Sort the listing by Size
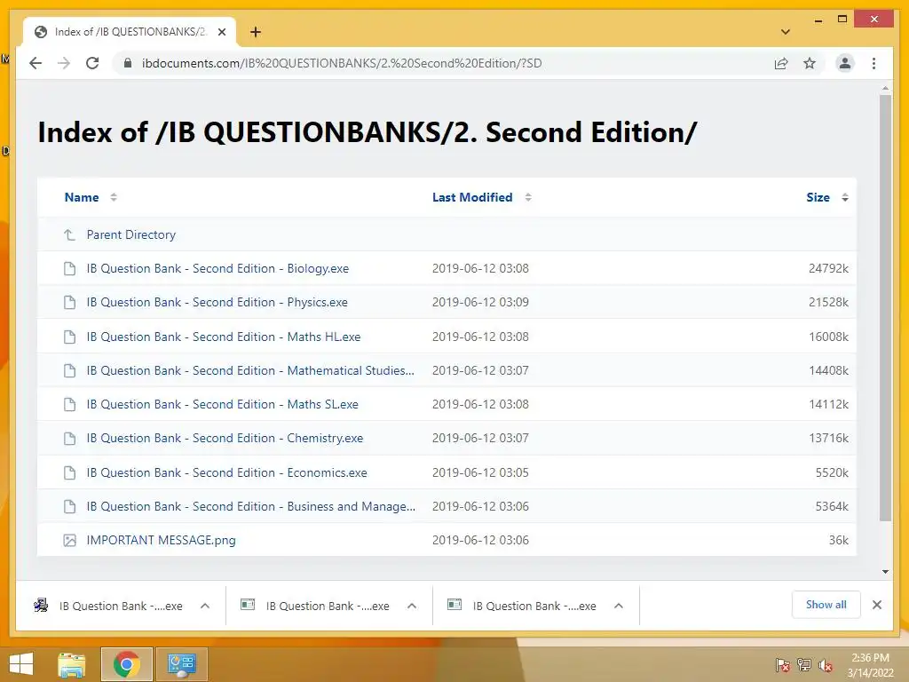This screenshot has width=909, height=682. click(818, 197)
